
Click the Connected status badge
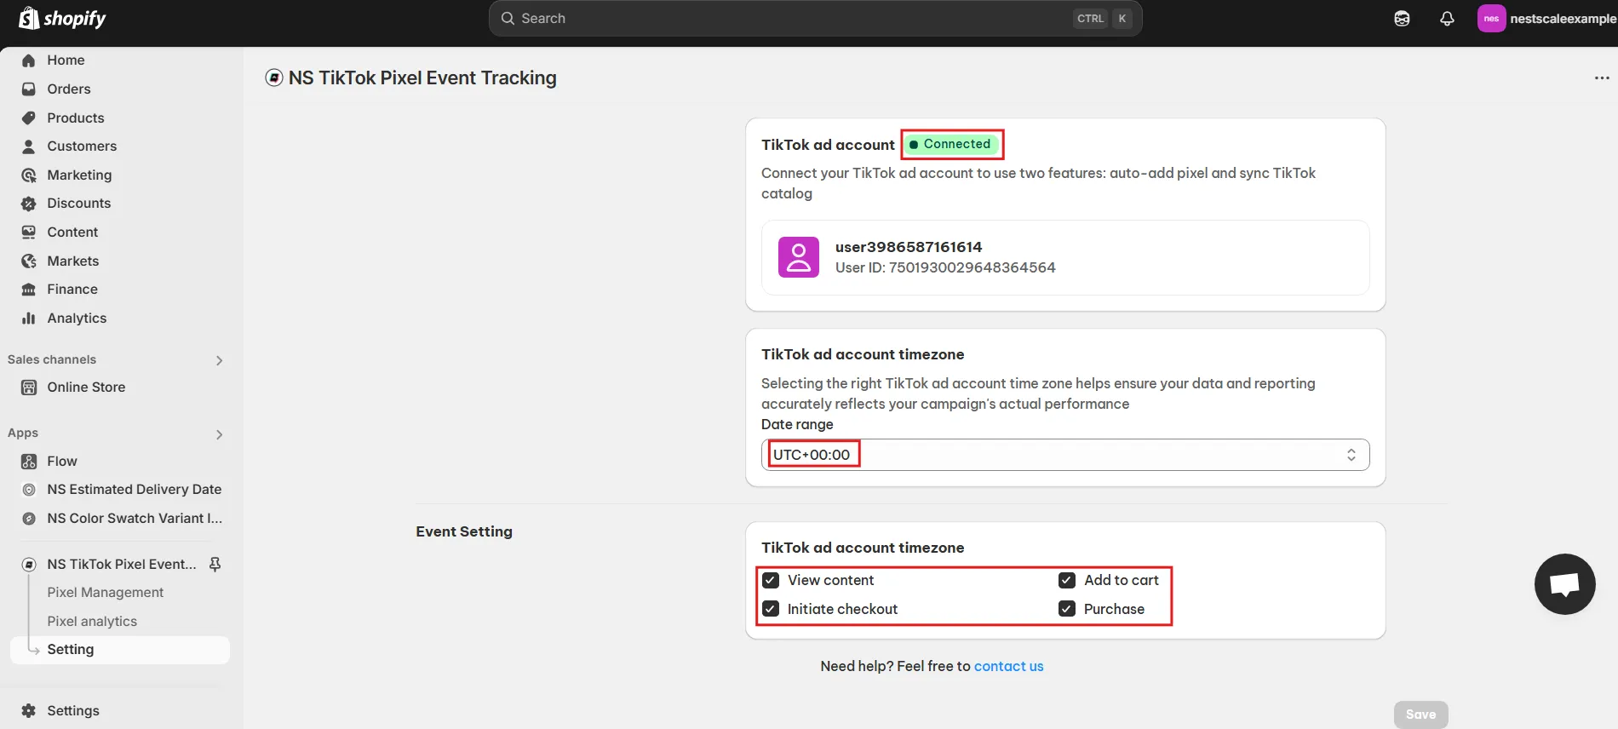[950, 144]
